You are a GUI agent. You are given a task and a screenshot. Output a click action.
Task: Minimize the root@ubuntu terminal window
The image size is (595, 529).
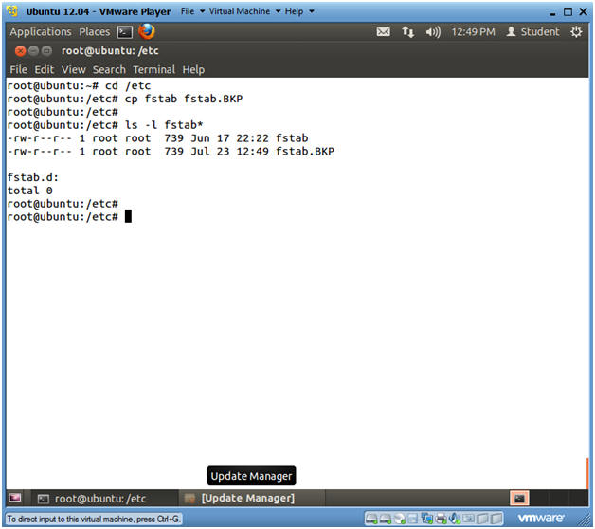point(33,50)
